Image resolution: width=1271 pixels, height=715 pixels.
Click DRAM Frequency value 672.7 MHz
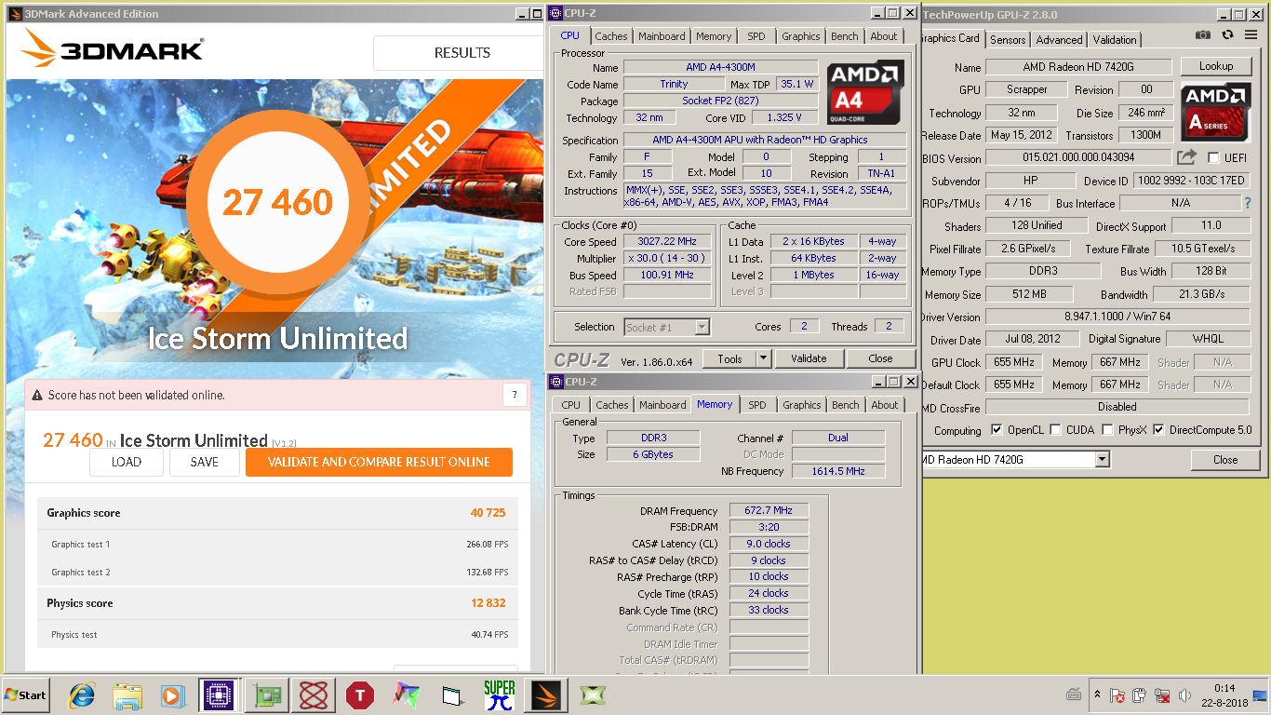769,510
